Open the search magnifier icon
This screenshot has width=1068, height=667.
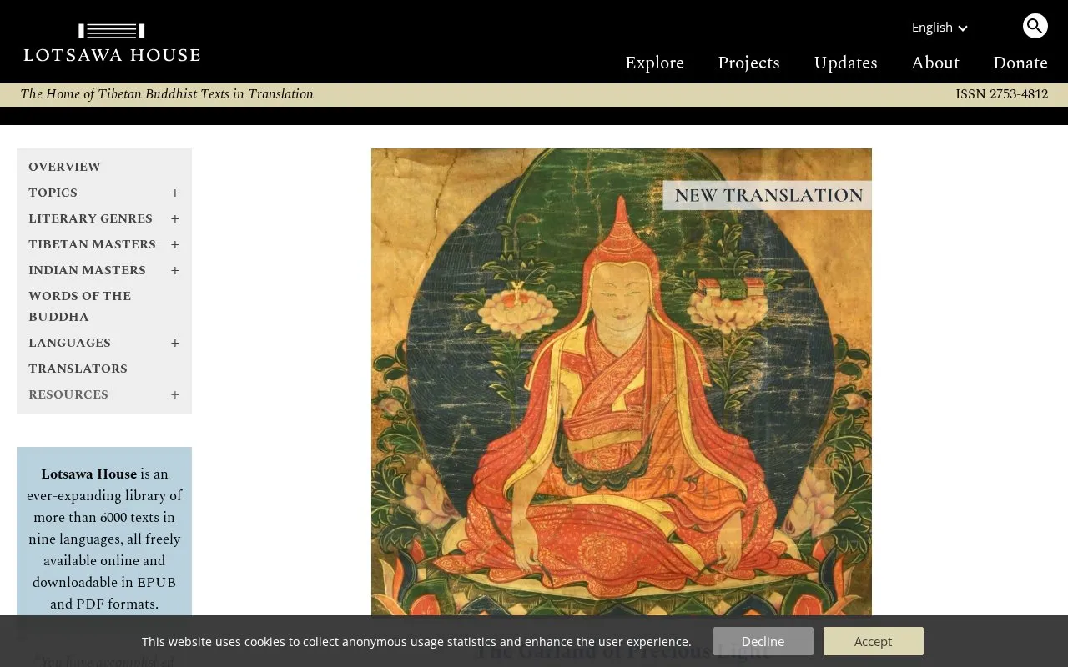click(x=1035, y=26)
